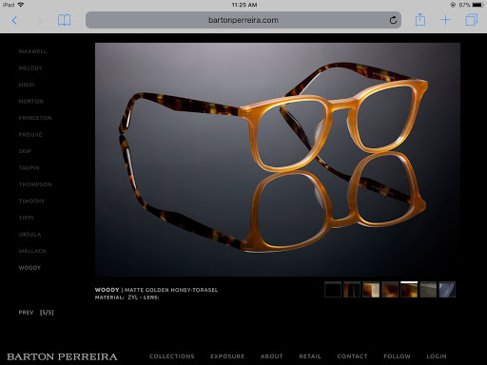Show all open tabs icon
Image resolution: width=487 pixels, height=365 pixels.
[x=472, y=20]
